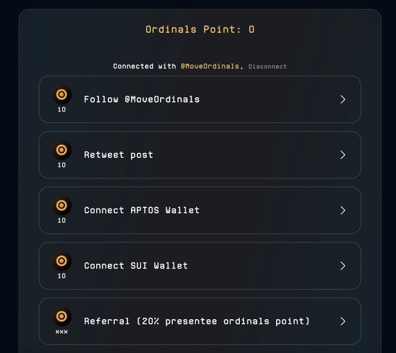Click the coin icon beside Follow @MoveOrdinals
The image size is (396, 353).
pos(62,94)
